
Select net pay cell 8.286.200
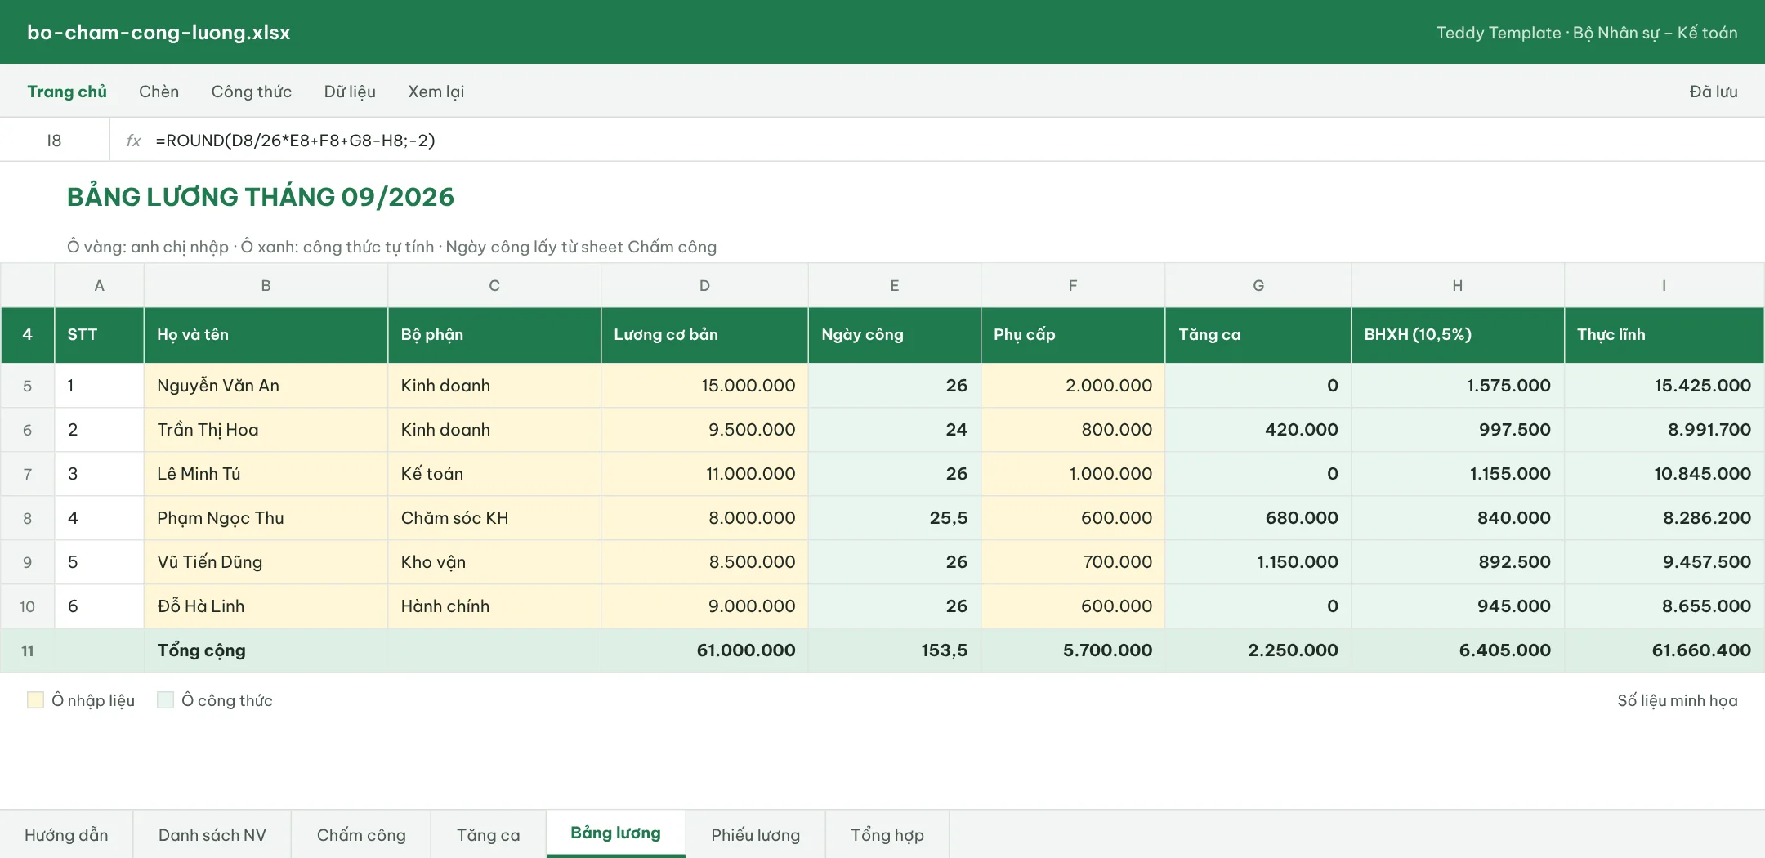click(1664, 518)
